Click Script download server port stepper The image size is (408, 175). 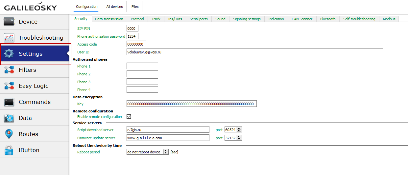point(239,130)
